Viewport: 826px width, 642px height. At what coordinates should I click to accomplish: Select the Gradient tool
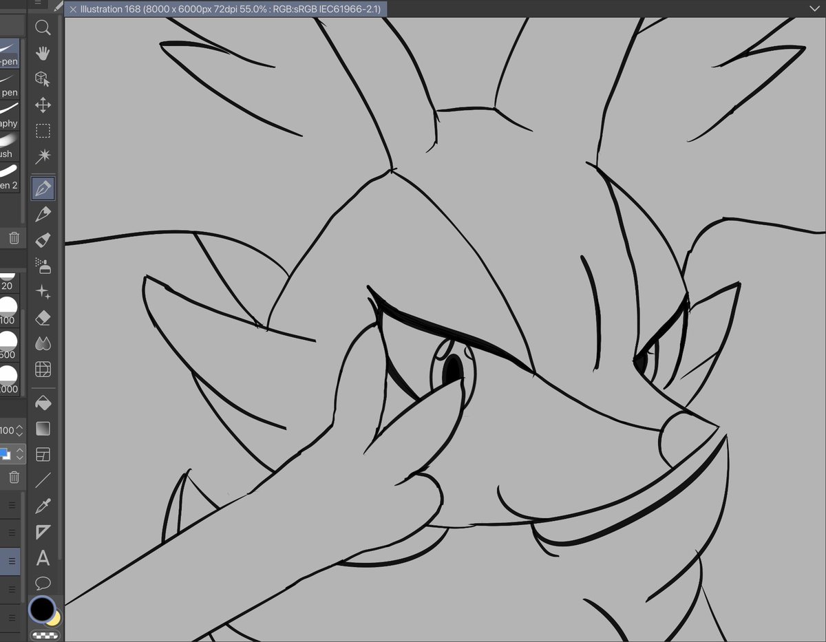[x=43, y=428]
